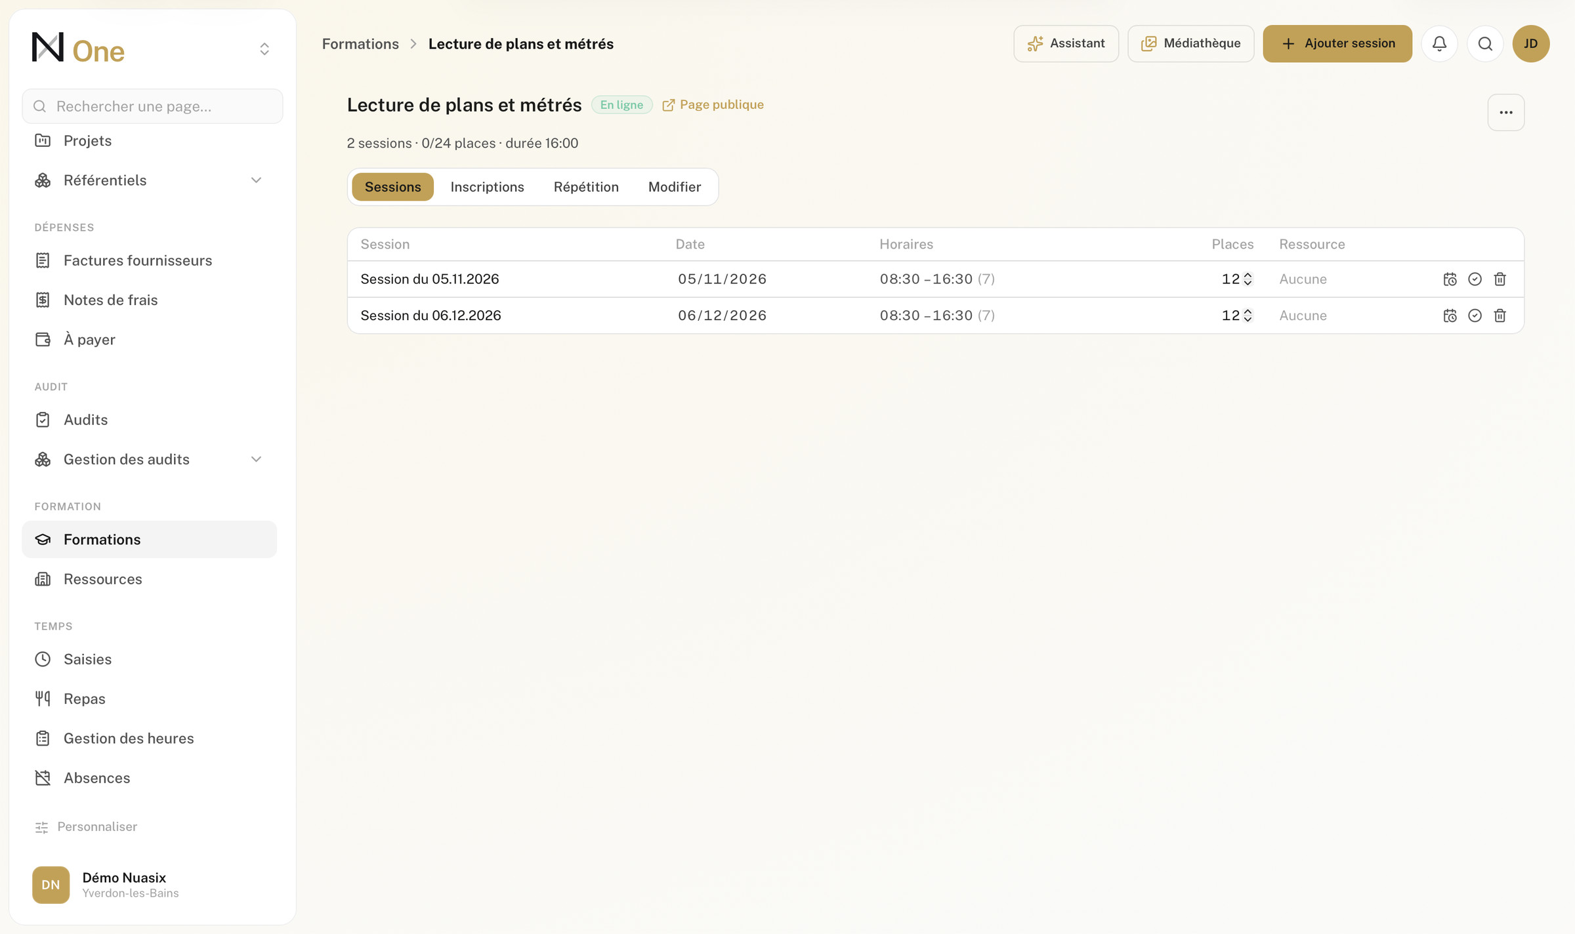The width and height of the screenshot is (1575, 934).
Task: Edit hours 08:30 –16:30 of 06.12.2026 session
Action: pyautogui.click(x=926, y=315)
